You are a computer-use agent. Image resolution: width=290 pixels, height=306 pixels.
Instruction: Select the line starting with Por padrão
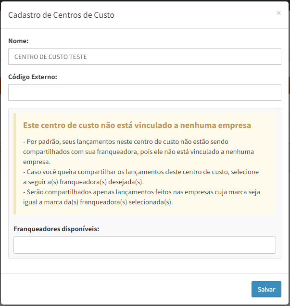(x=126, y=141)
